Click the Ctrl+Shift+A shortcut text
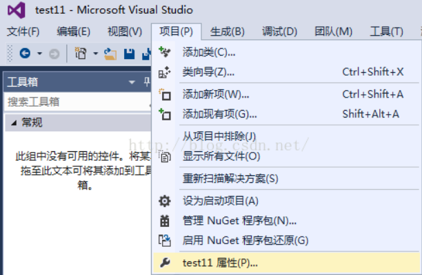The width and height of the screenshot is (422, 275). tap(373, 94)
